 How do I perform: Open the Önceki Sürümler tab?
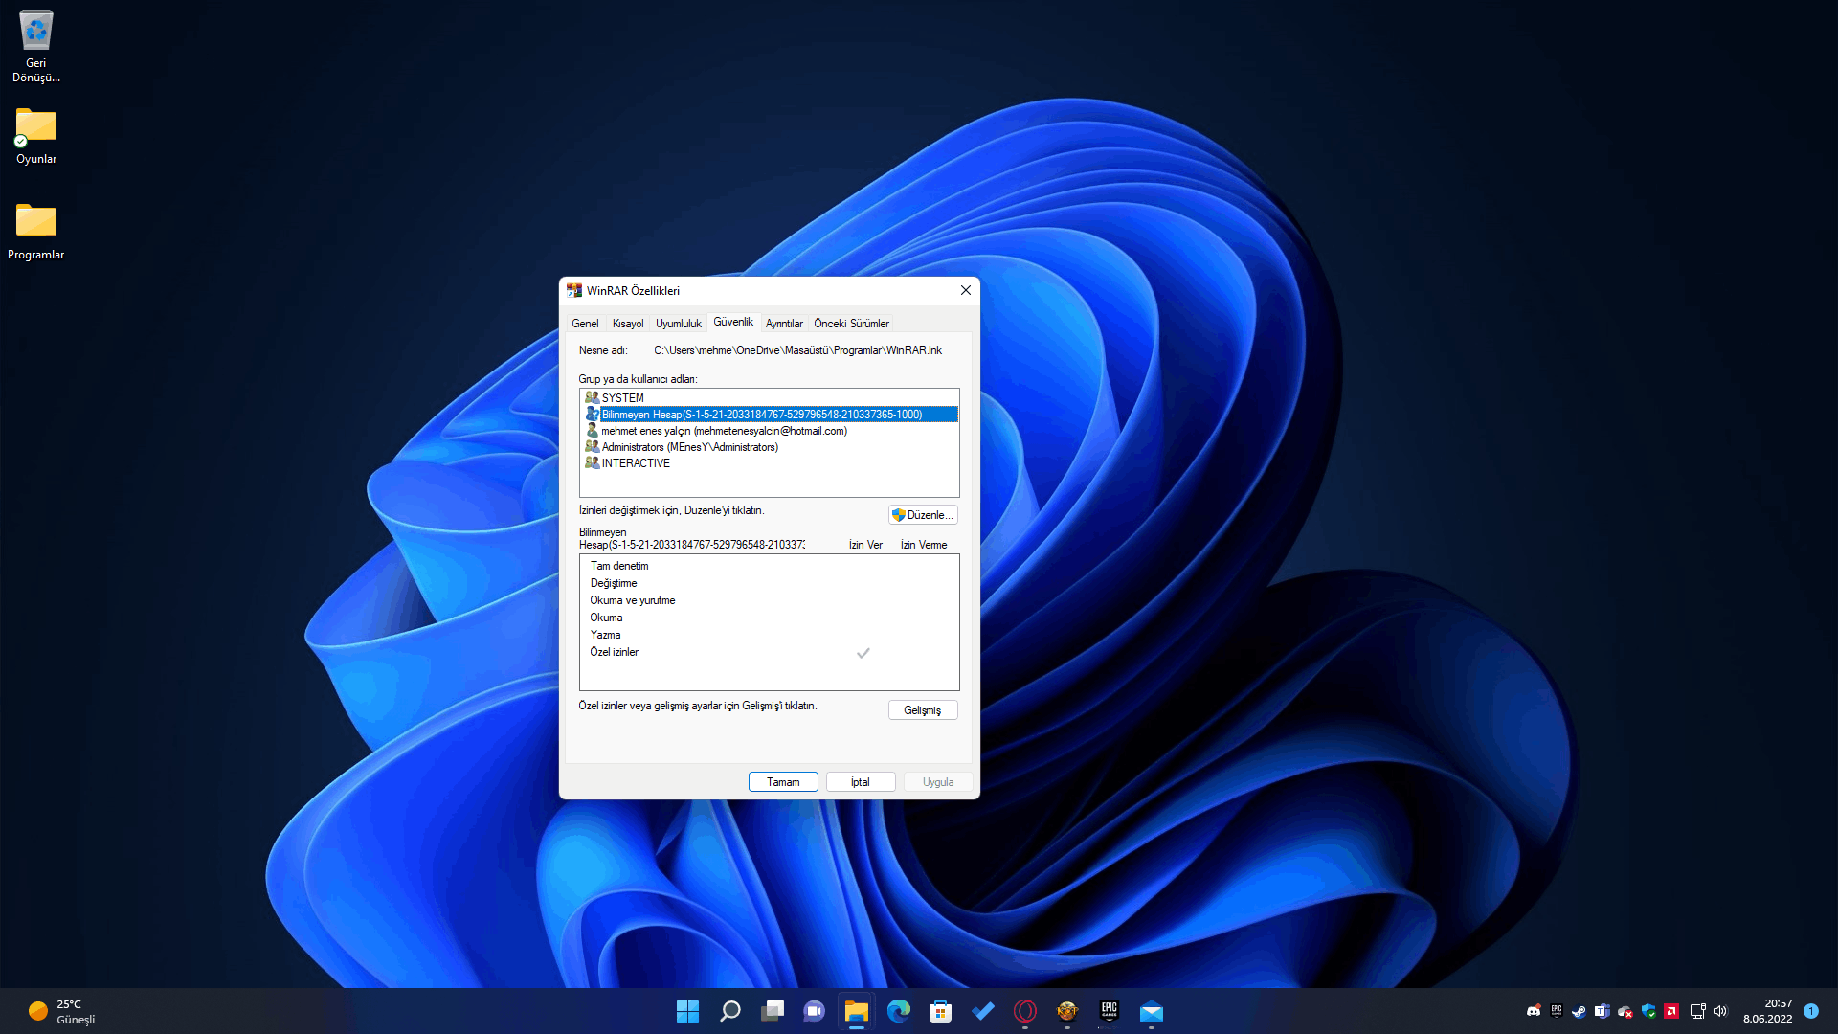click(x=851, y=324)
